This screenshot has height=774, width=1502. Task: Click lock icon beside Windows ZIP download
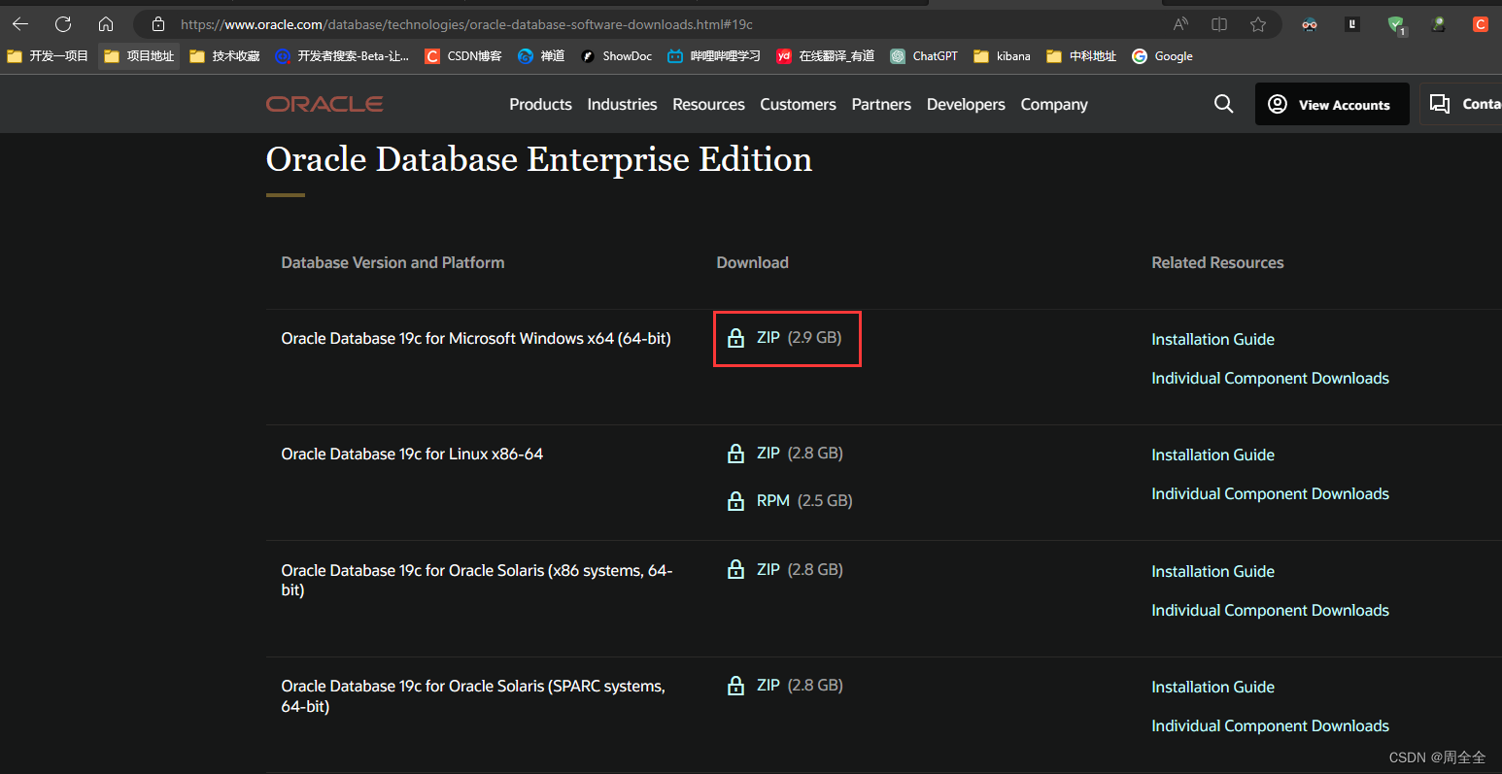(x=736, y=338)
